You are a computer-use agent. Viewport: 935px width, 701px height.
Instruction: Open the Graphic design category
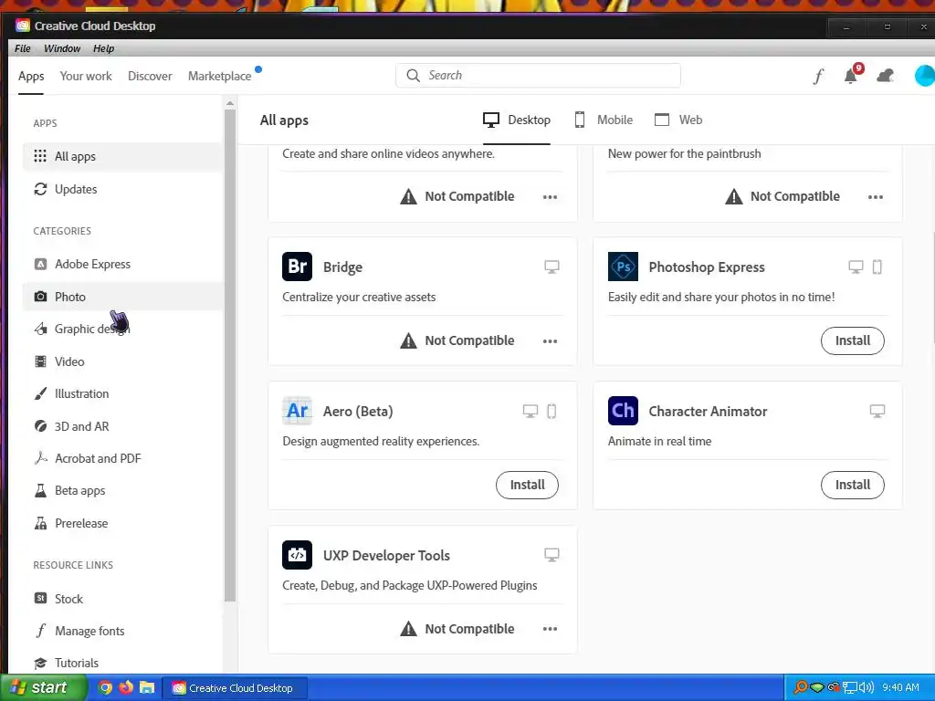point(122,329)
